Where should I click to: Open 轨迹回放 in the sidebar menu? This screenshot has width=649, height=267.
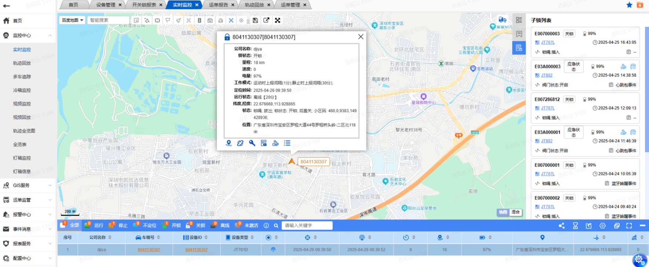[x=22, y=63]
